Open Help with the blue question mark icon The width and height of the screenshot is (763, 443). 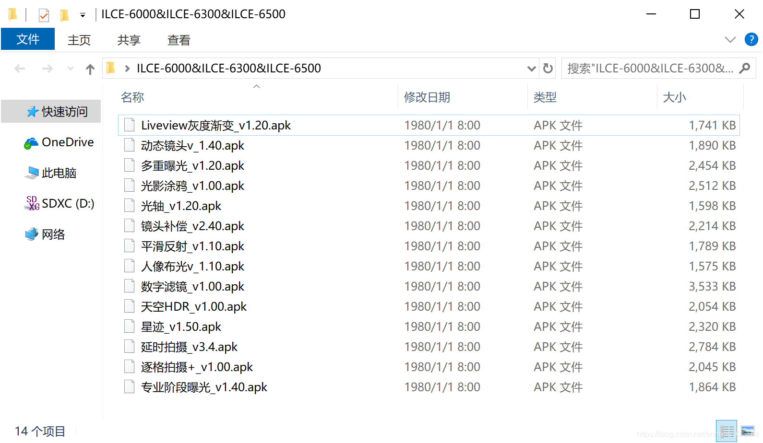[x=751, y=39]
